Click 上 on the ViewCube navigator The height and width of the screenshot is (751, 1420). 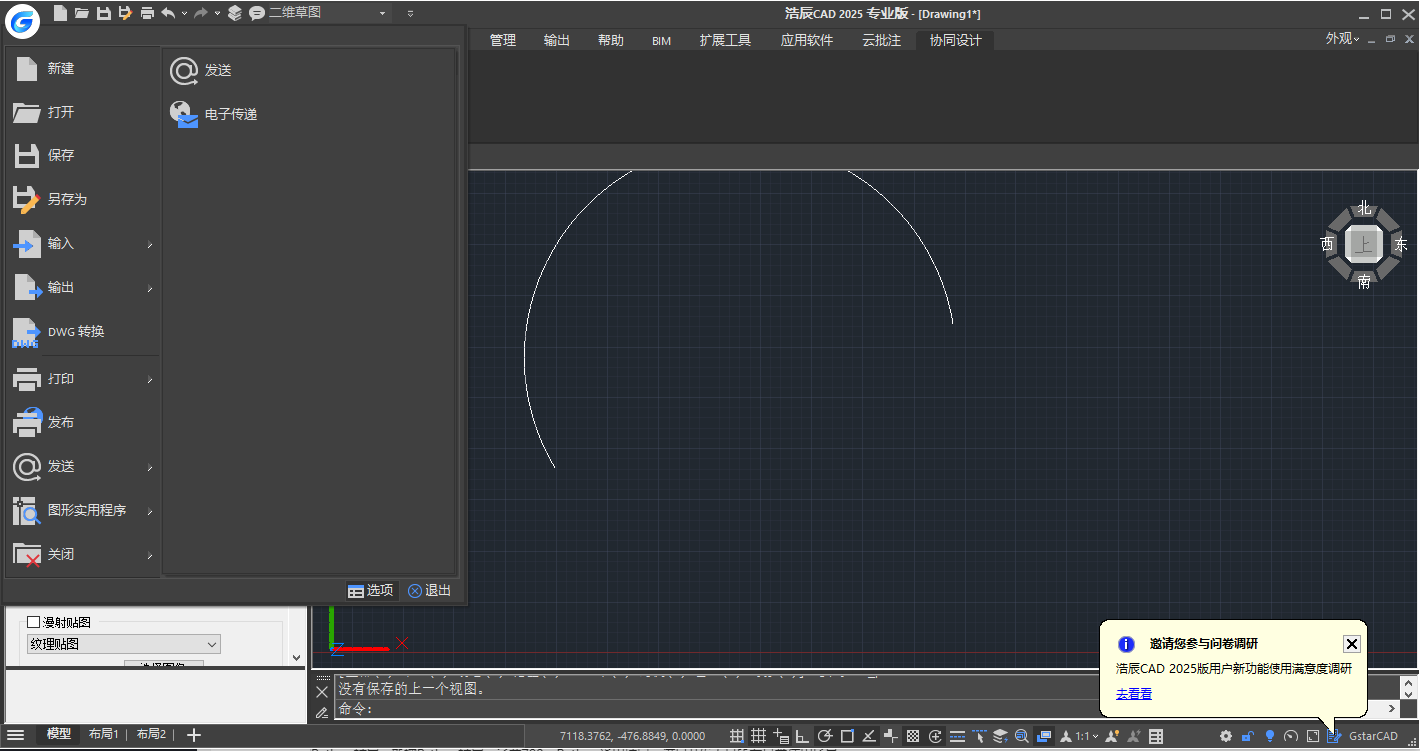click(1363, 243)
